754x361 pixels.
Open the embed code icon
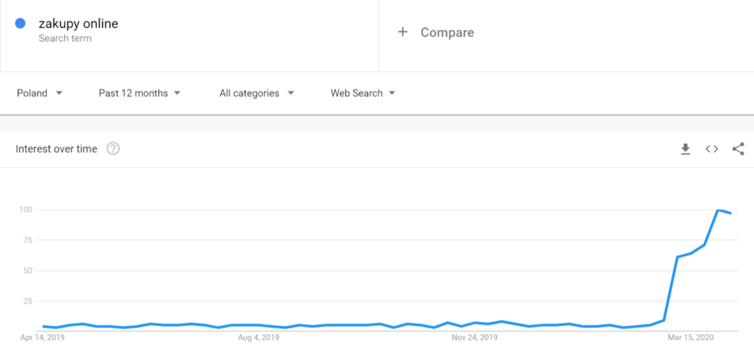pyautogui.click(x=712, y=149)
